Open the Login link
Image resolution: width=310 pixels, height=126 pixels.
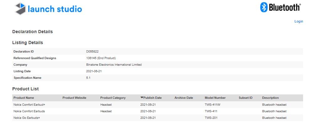point(298,21)
